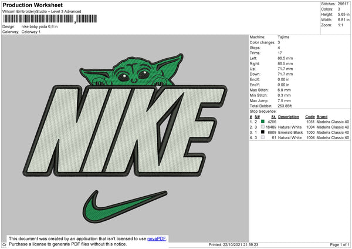Select the Down value '71.7 mm'
Screen dimensions: 352x249
pos(285,74)
